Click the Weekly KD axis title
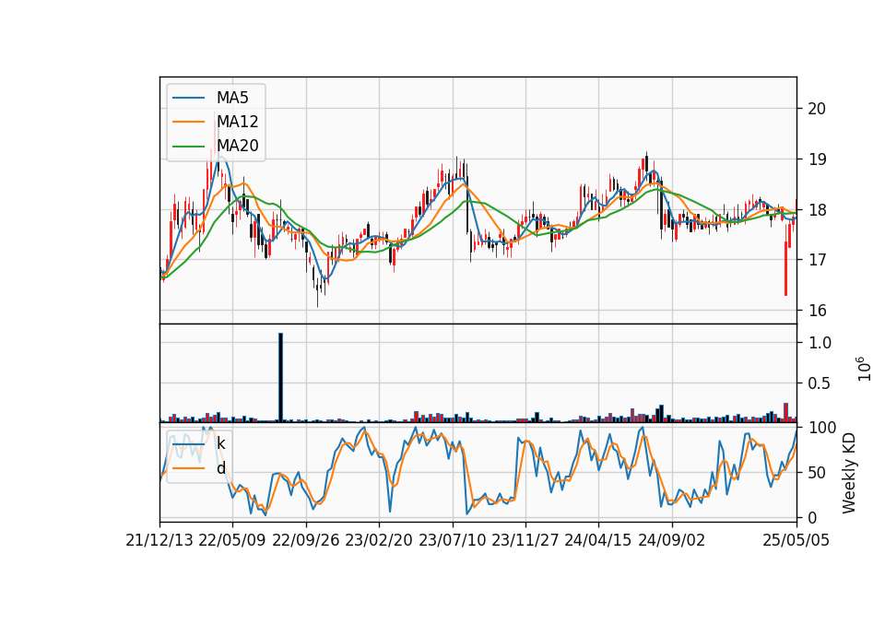The width and height of the screenshot is (885, 636). [849, 473]
